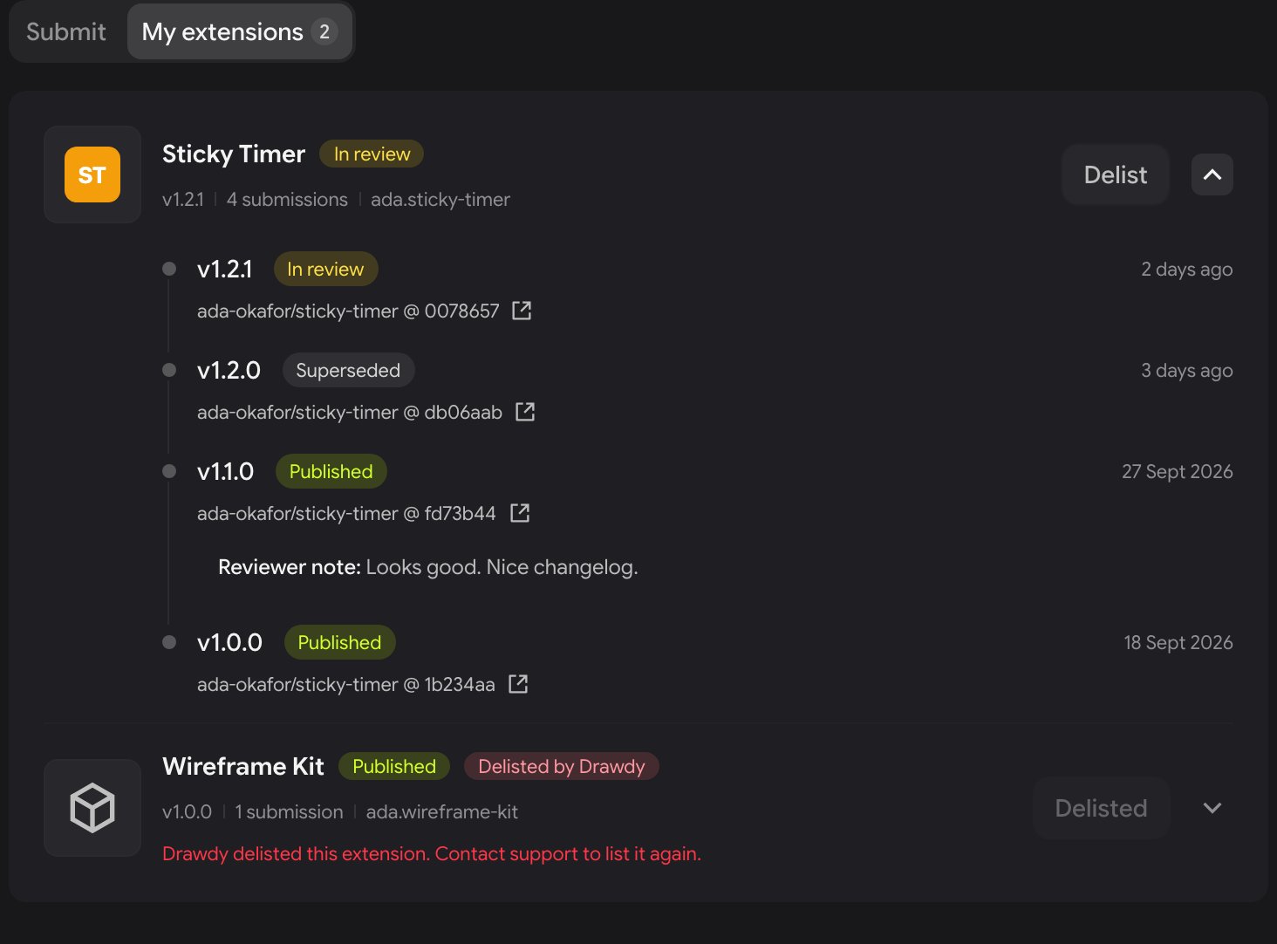Click the repo text ending in 0078657

(x=348, y=311)
